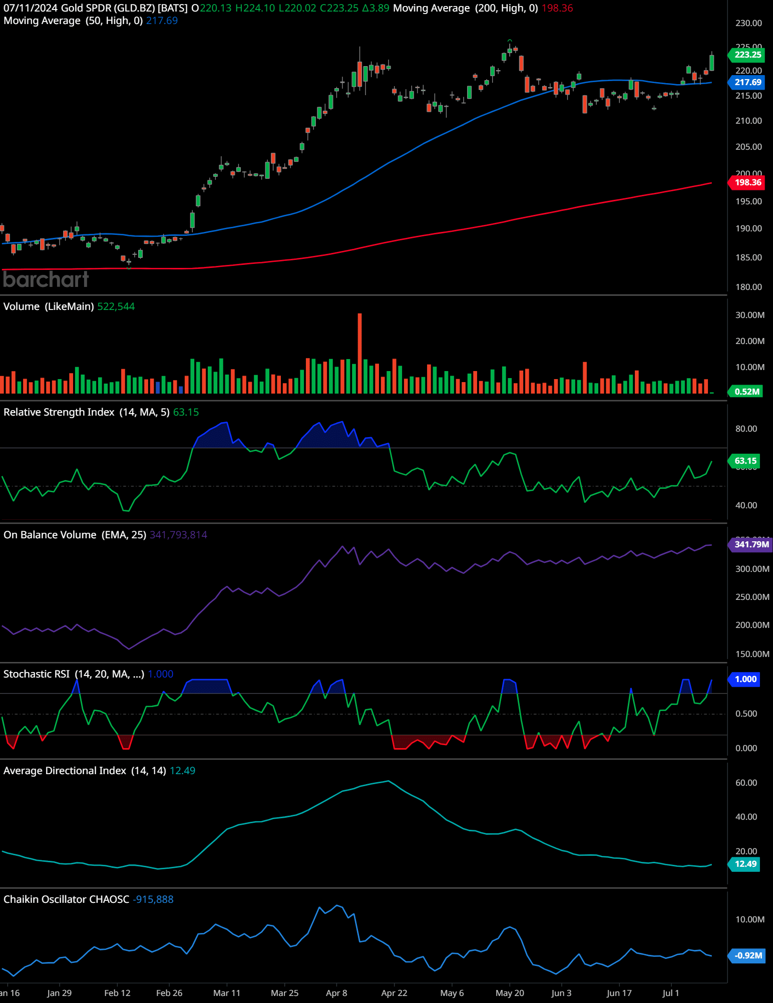Click the 30.00M volume axis label

[750, 315]
